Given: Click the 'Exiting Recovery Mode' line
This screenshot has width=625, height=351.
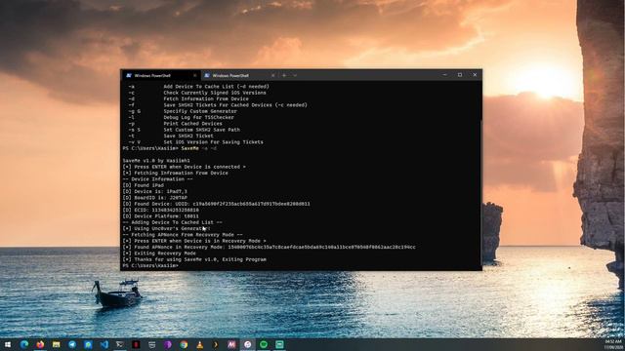Looking at the screenshot, I should point(159,253).
